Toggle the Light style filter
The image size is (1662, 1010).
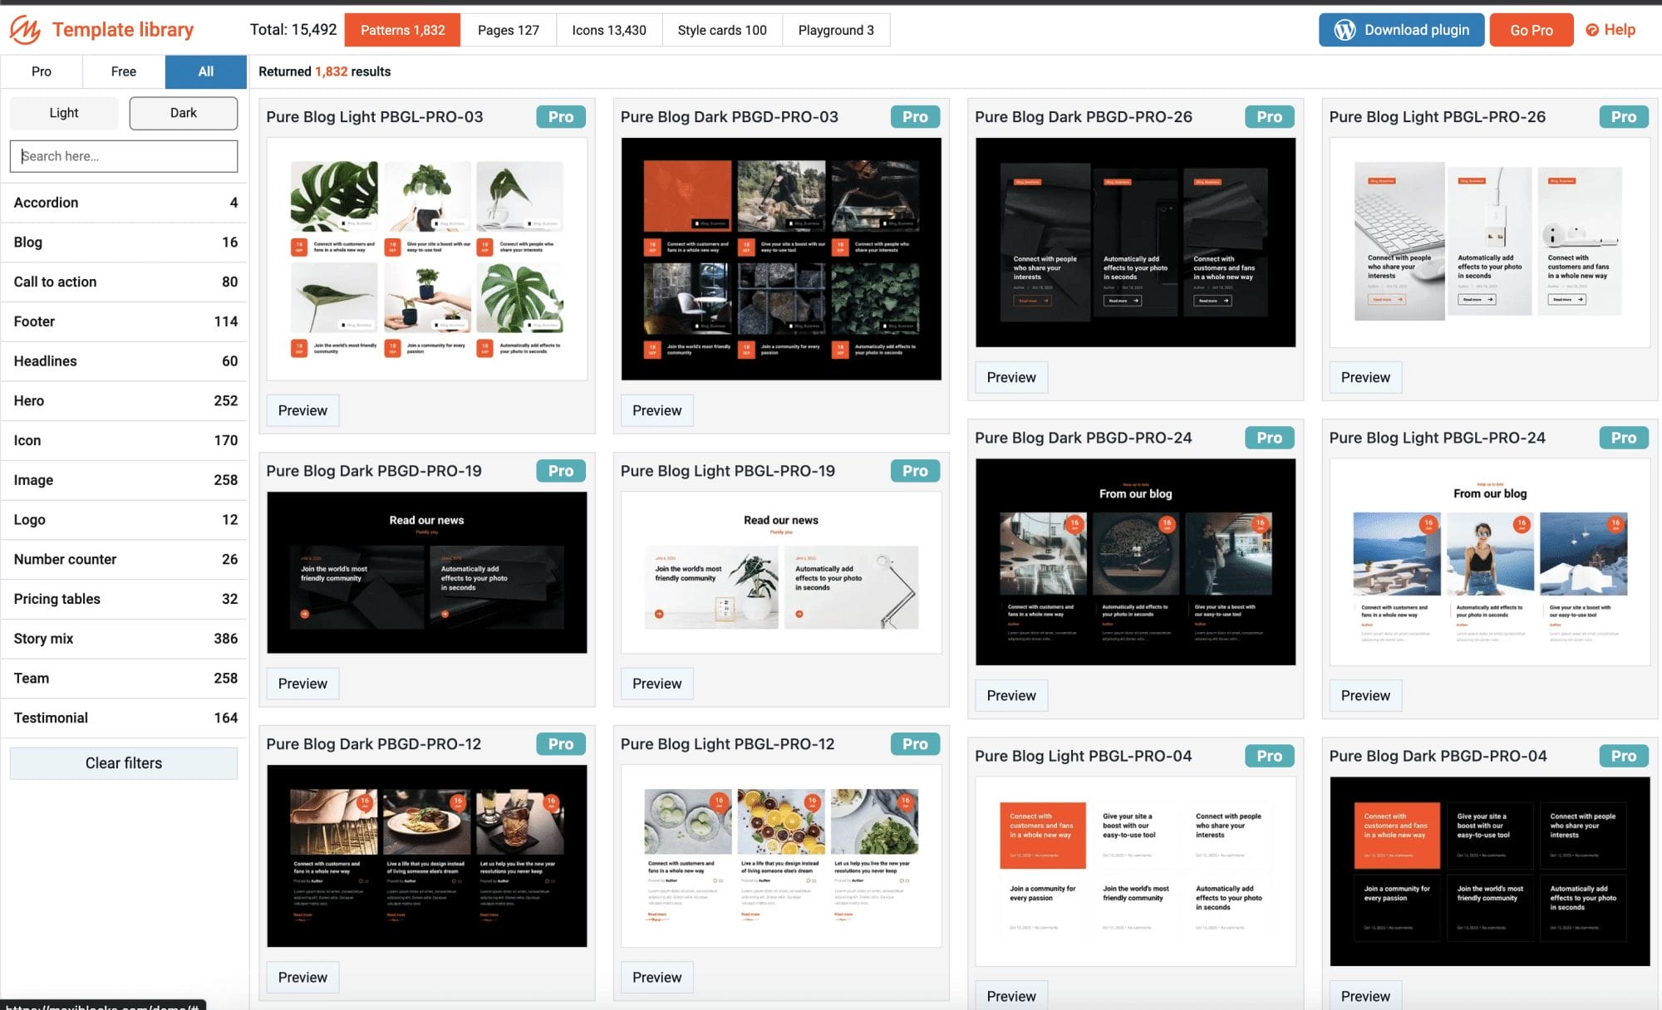coord(64,113)
